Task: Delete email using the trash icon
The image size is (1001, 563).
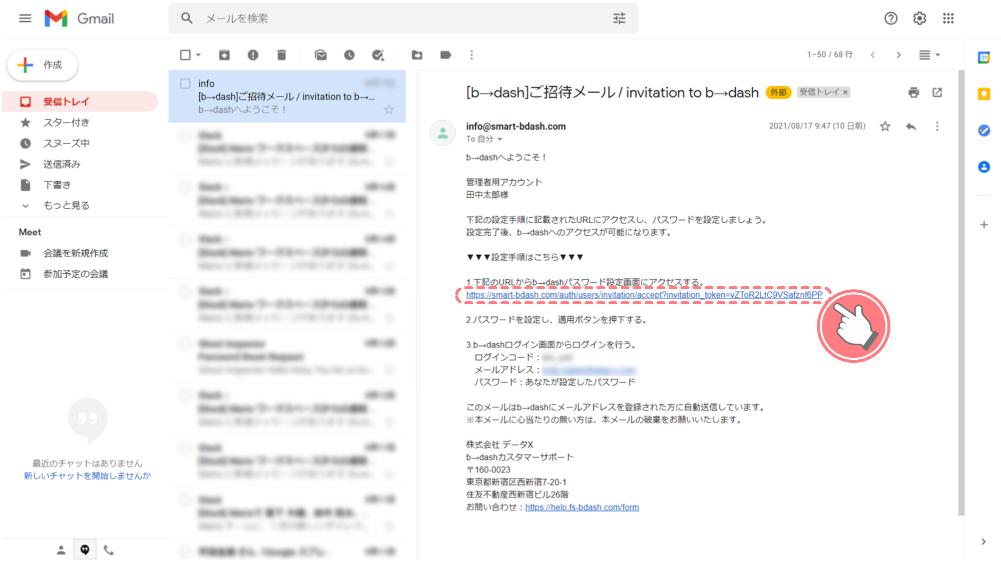Action: pos(282,55)
